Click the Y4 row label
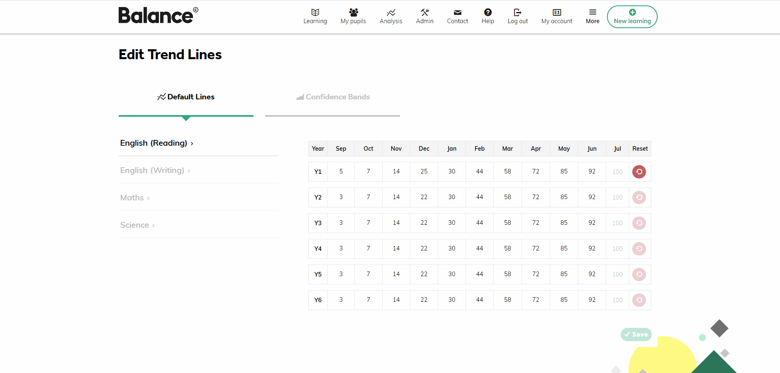 pyautogui.click(x=318, y=249)
